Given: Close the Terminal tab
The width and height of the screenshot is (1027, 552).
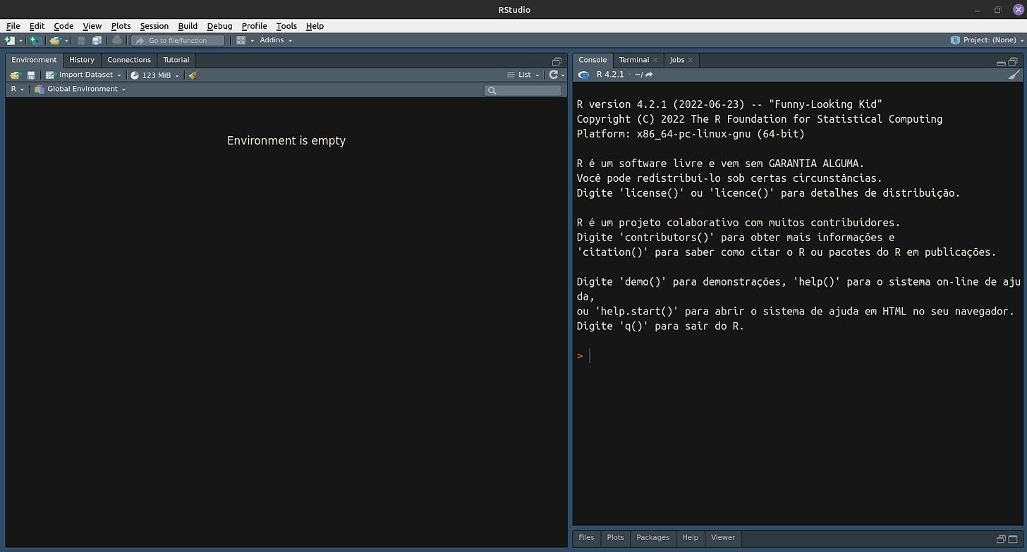Looking at the screenshot, I should click(x=655, y=61).
